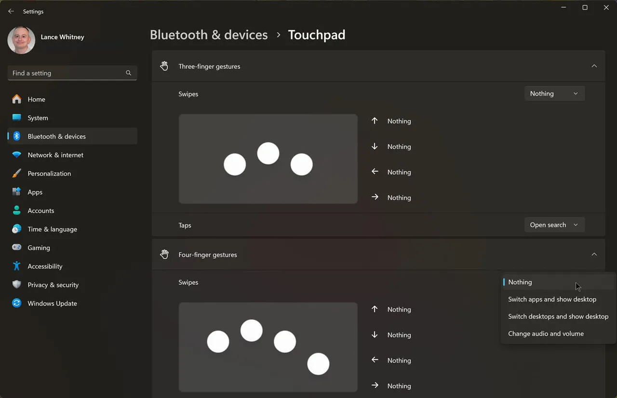Screen dimensions: 617x398
Task: Collapse the Four-finger gestures section
Action: pyautogui.click(x=594, y=254)
